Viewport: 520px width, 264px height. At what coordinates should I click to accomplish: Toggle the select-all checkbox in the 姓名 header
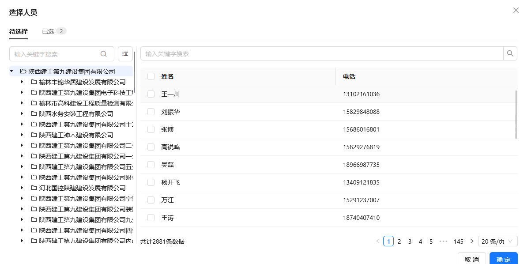click(151, 76)
